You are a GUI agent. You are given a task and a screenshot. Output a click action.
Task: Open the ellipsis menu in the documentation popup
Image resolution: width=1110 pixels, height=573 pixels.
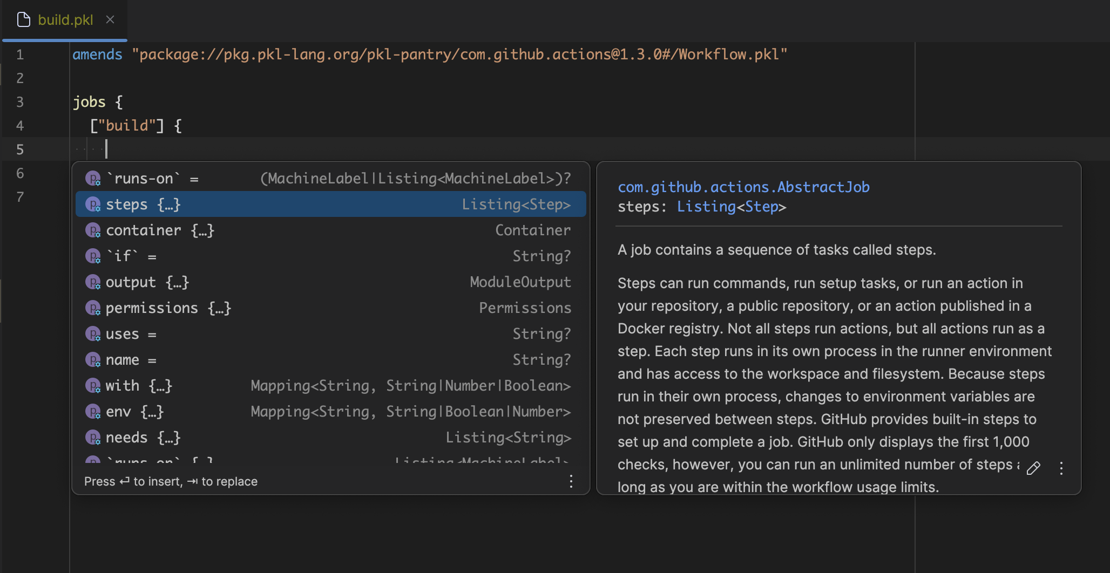coord(1061,468)
